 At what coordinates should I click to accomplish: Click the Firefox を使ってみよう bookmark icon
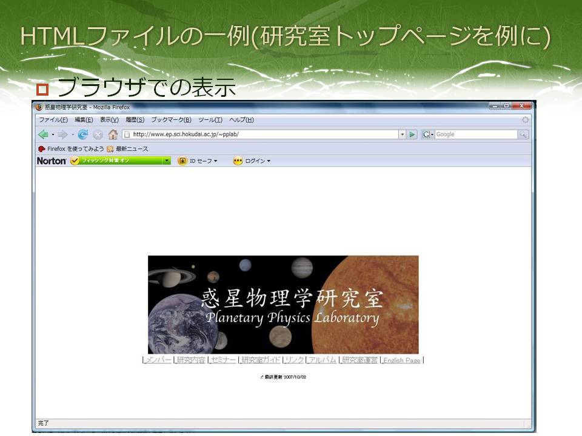pyautogui.click(x=42, y=149)
